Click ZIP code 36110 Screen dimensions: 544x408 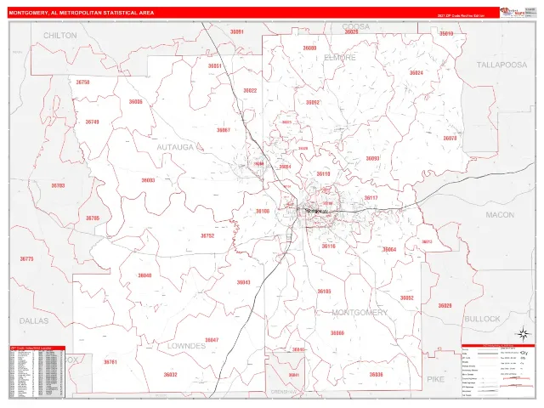(323, 174)
